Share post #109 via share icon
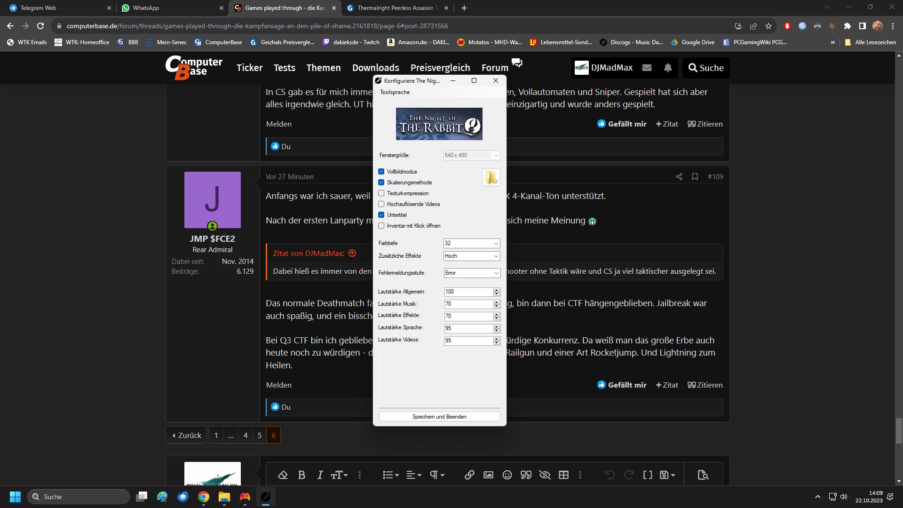903x508 pixels. tap(679, 176)
